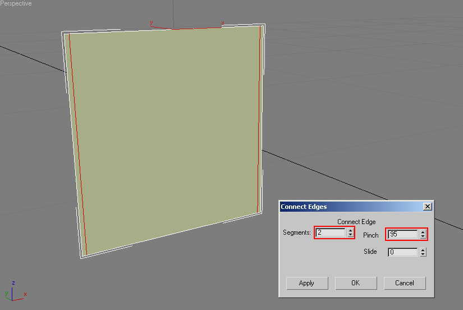
Task: Click into the Pinch value field
Action: coord(403,234)
